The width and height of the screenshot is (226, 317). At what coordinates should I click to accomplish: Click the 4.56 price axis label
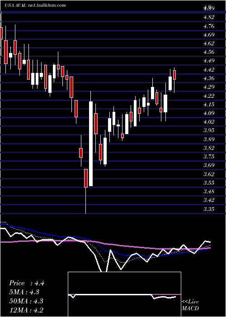click(209, 52)
